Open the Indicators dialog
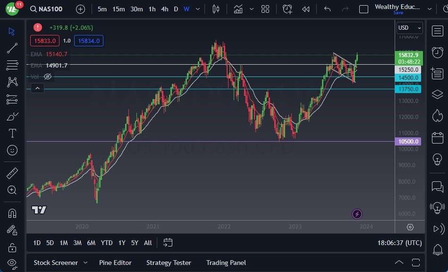Screen dimensions: 448x272 pyautogui.click(x=238, y=8)
